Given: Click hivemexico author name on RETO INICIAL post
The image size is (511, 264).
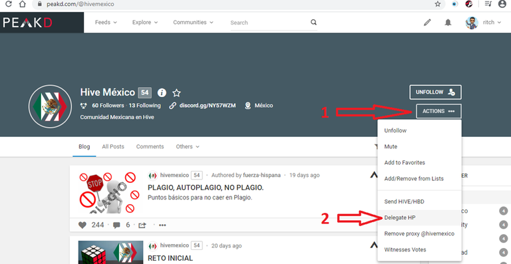Looking at the screenshot, I should [x=174, y=245].
